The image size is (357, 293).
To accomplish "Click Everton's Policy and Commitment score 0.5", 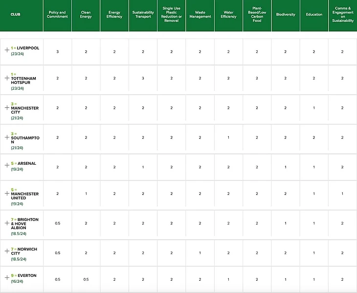I will (58, 279).
